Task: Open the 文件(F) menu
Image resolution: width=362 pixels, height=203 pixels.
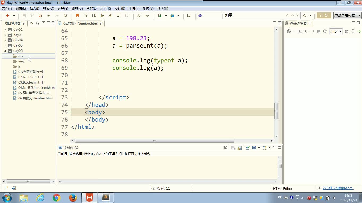Action: pyautogui.click(x=7, y=8)
